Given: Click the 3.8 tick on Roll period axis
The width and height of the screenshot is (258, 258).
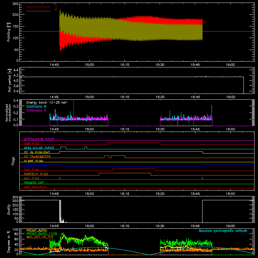Looking at the screenshot, I should pyautogui.click(x=16, y=86).
